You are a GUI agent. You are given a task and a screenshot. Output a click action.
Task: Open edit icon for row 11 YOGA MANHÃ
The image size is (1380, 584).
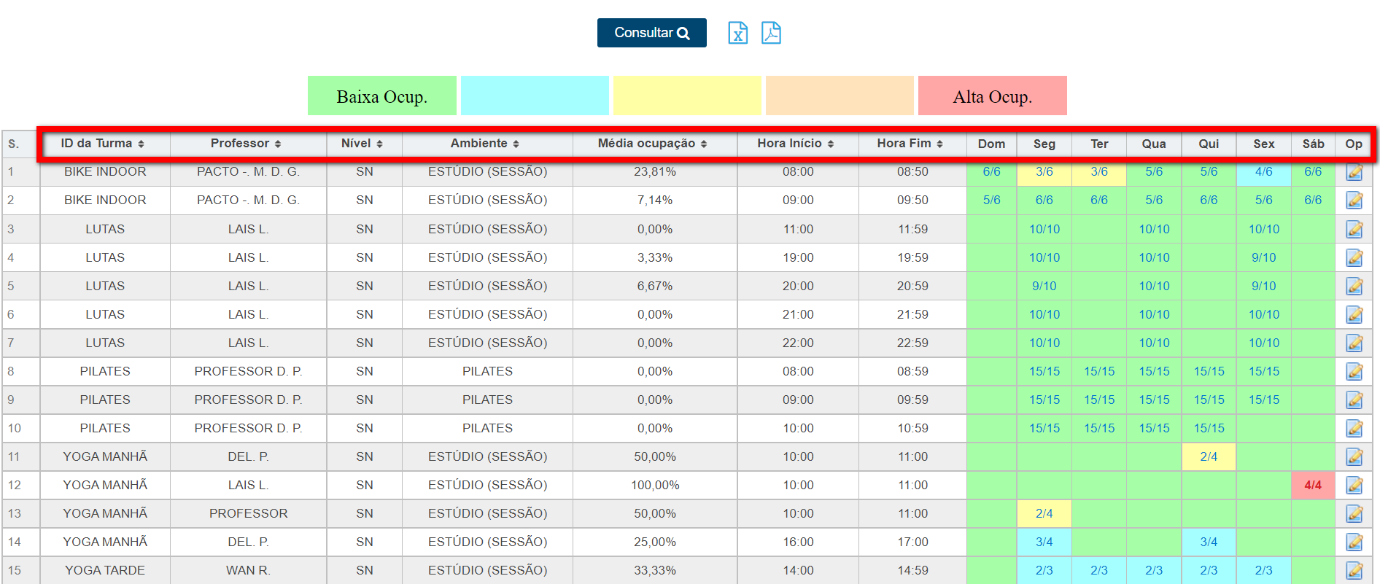coord(1354,456)
